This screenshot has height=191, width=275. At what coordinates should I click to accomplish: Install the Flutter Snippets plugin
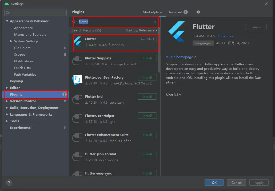pos(147,58)
